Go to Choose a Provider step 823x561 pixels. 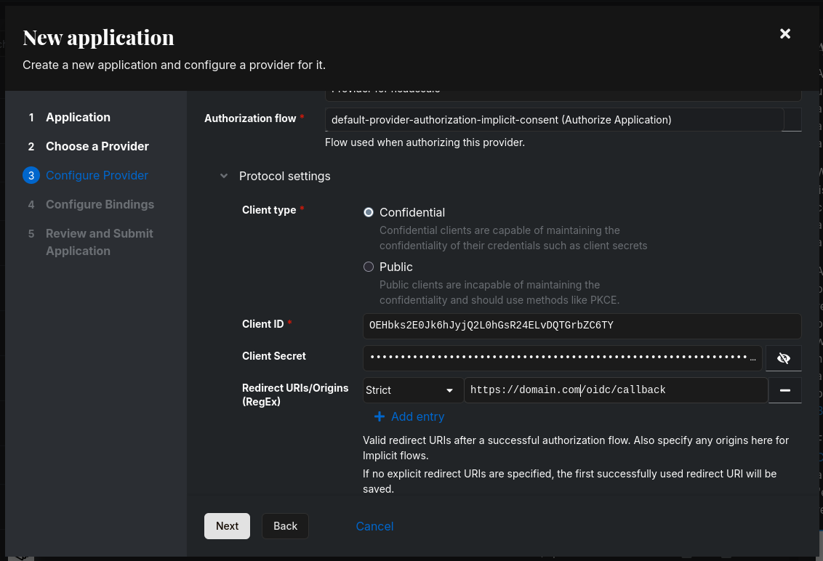[x=97, y=146]
